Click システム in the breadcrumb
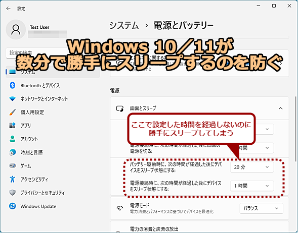298x233 pixels. tap(124, 25)
